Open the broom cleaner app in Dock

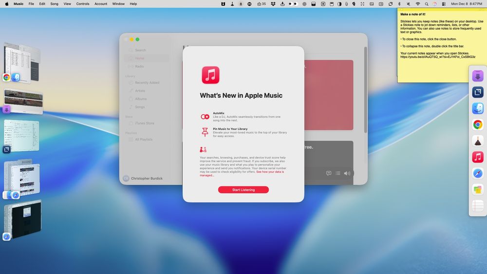click(x=478, y=141)
